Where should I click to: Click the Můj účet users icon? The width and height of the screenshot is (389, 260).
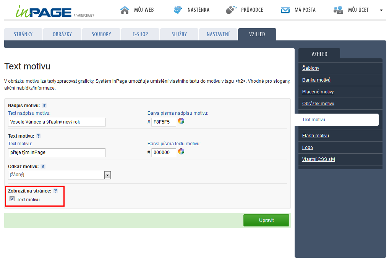[338, 10]
